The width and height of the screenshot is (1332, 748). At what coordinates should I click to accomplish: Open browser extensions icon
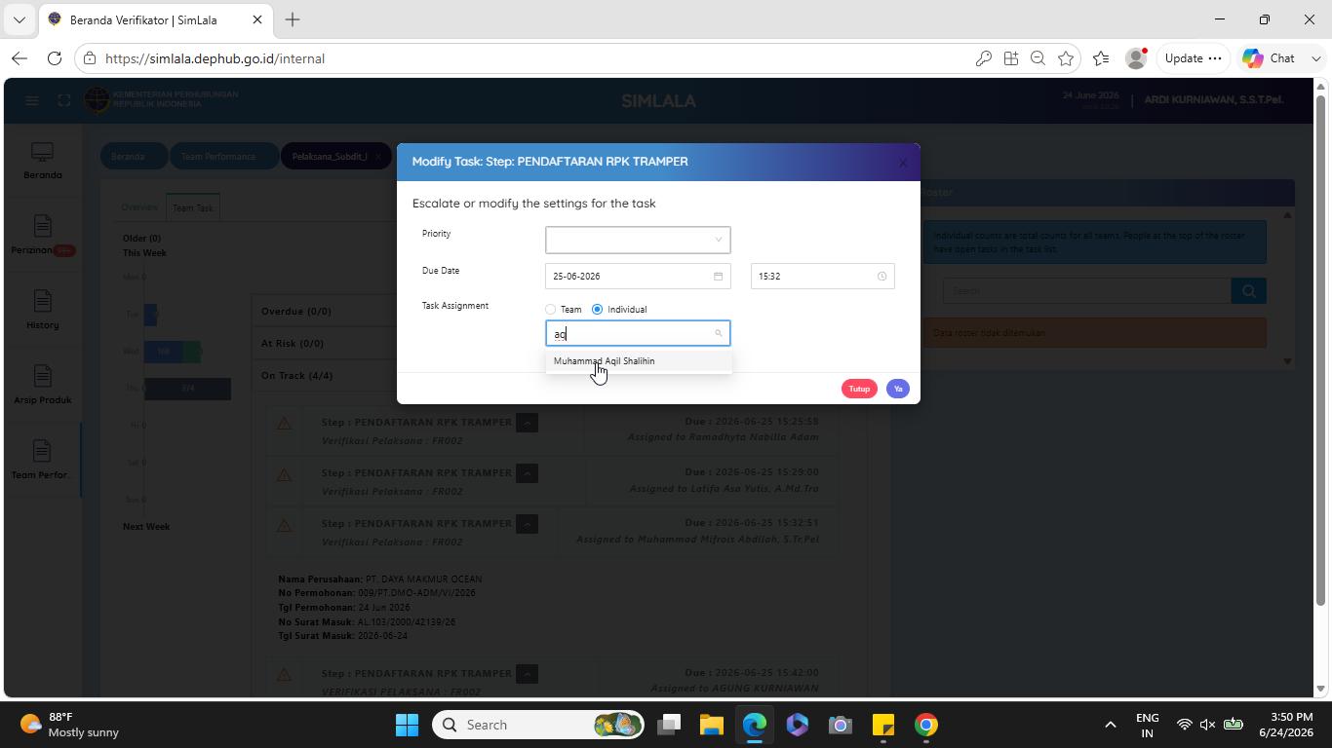click(1011, 58)
